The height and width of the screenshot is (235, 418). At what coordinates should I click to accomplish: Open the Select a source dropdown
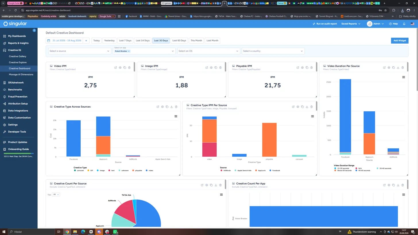[80, 51]
